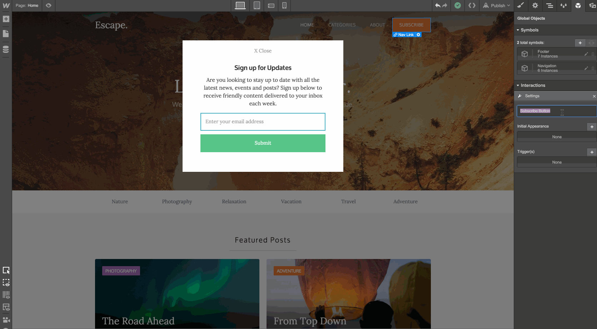Open the Style panel brush tab
The width and height of the screenshot is (597, 329).
pyautogui.click(x=521, y=5)
